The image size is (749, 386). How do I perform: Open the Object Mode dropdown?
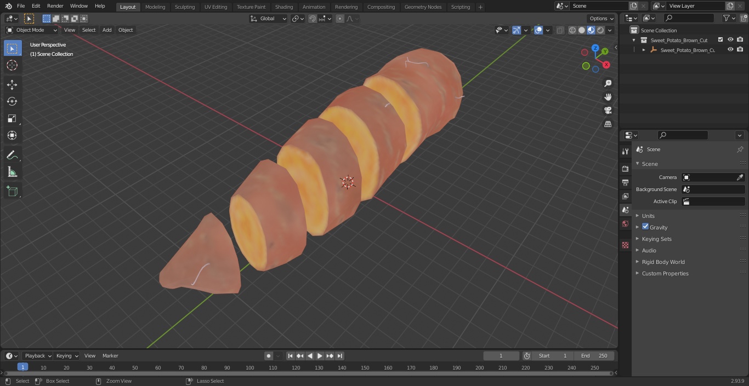pyautogui.click(x=32, y=30)
